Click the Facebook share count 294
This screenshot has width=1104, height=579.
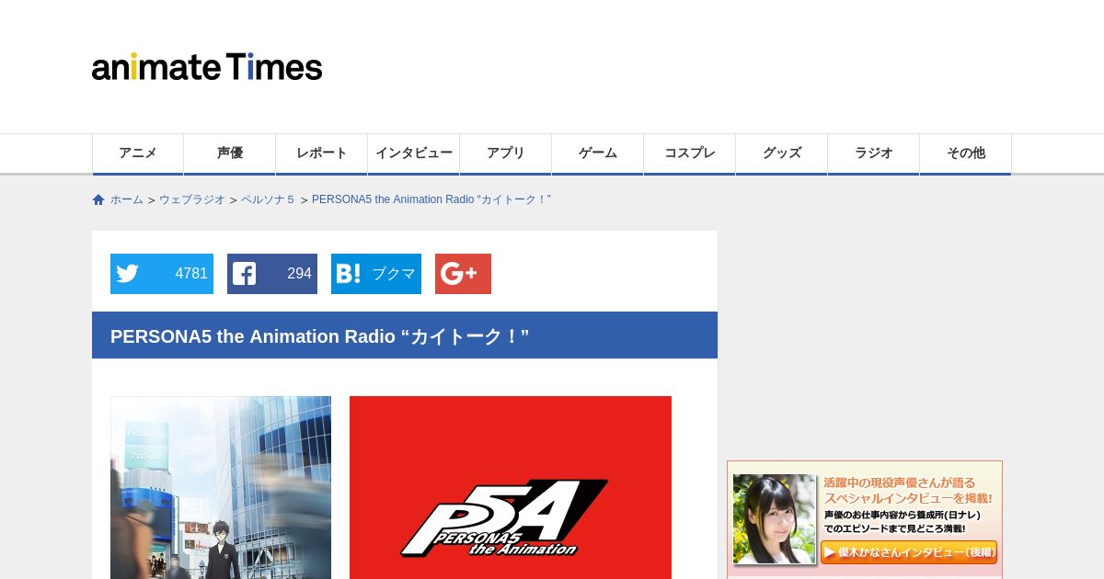pos(299,274)
